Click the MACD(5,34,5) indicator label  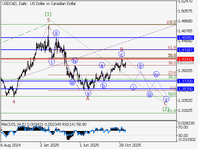point(14,124)
